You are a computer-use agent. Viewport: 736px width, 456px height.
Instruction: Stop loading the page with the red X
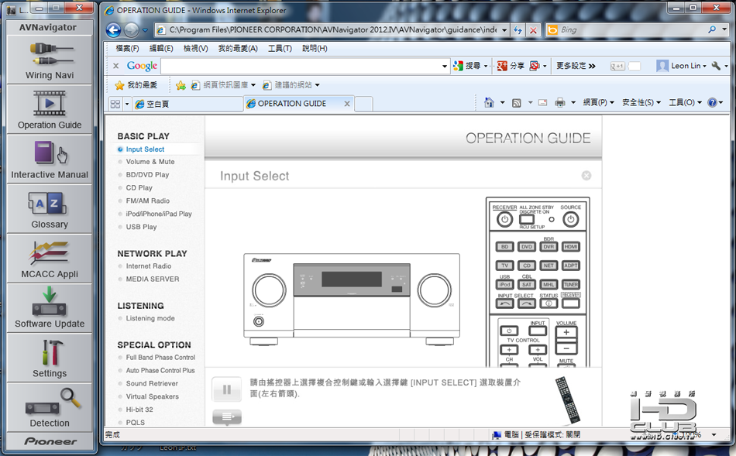click(x=533, y=30)
